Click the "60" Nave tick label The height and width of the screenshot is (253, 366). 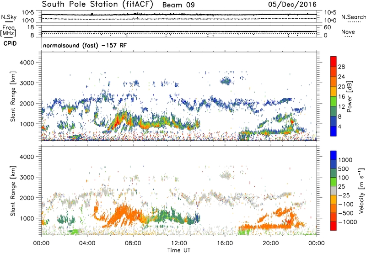(327, 27)
